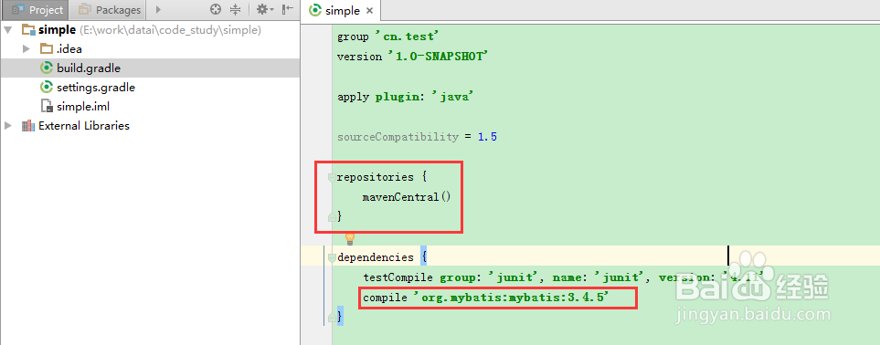Click sourceCompatibility = 1.5 line

[x=417, y=137]
